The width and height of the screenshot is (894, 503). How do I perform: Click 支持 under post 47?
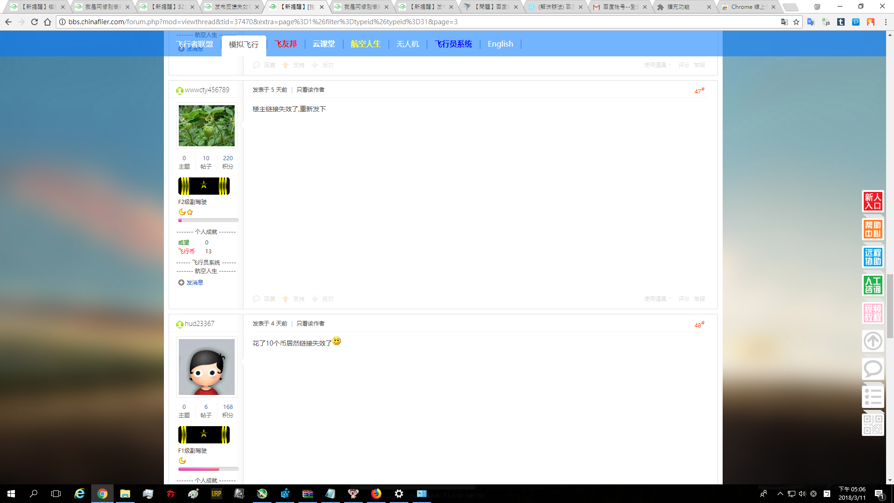pyautogui.click(x=294, y=299)
